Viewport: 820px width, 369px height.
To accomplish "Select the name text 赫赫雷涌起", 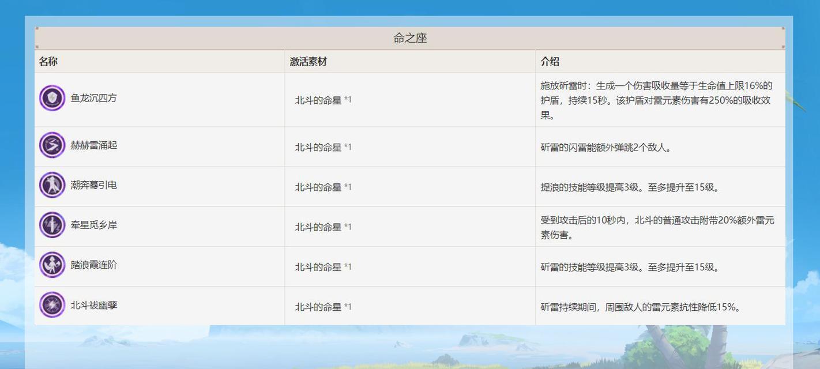I will (x=94, y=145).
